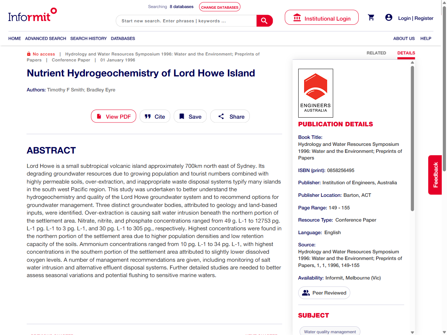Click the quotation mark Cite icon
447x335 pixels.
click(148, 116)
